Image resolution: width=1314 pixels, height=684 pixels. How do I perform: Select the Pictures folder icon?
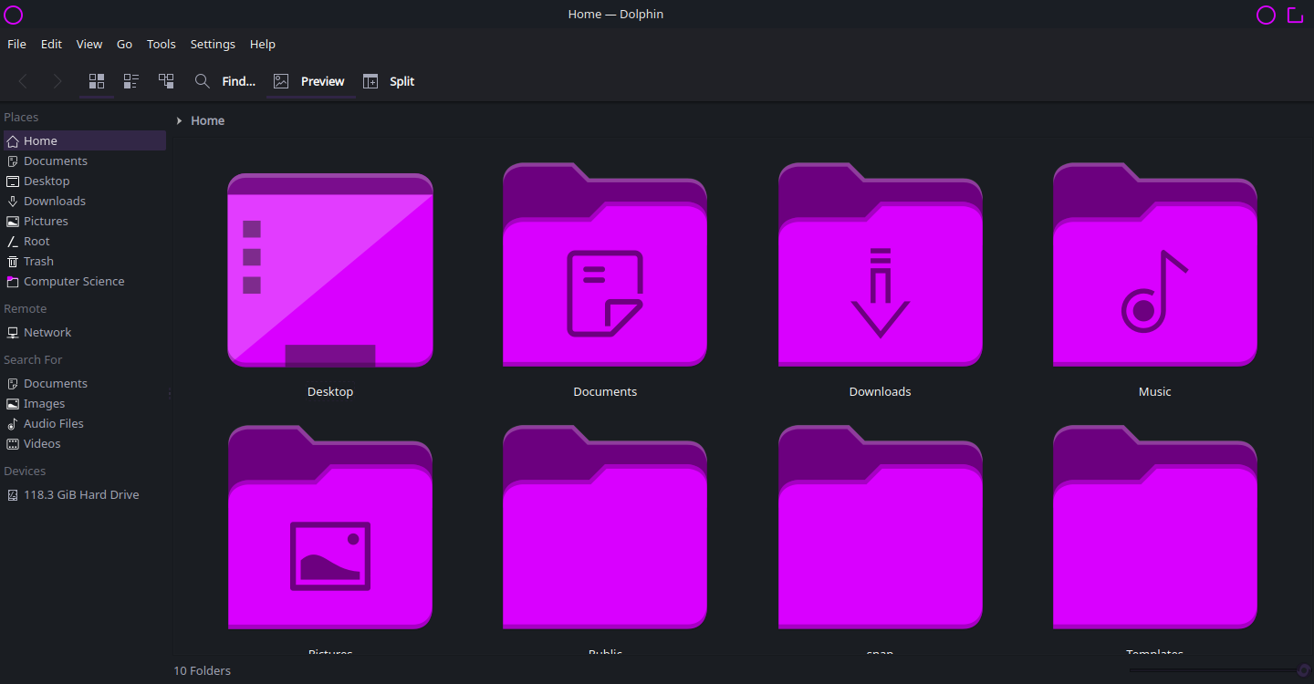tap(330, 527)
